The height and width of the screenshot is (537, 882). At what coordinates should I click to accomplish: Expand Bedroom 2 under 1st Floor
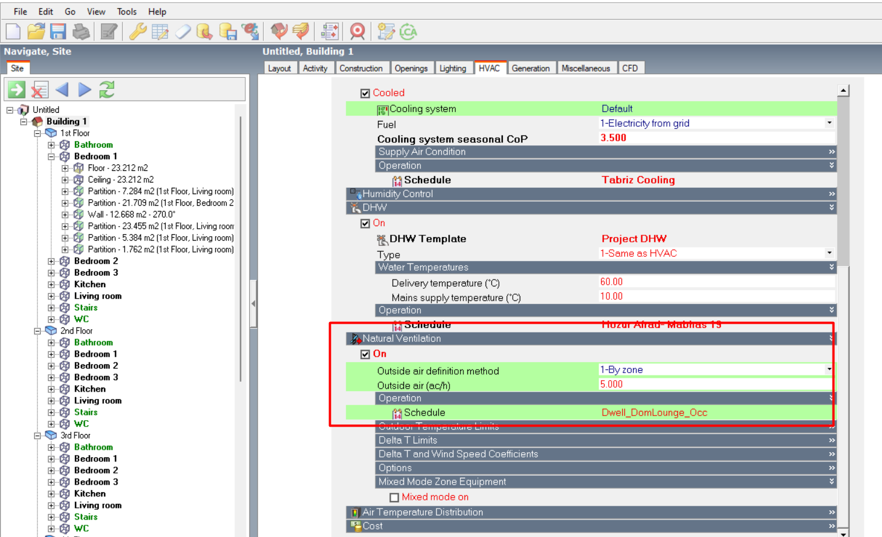[51, 261]
